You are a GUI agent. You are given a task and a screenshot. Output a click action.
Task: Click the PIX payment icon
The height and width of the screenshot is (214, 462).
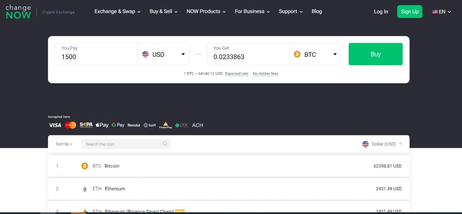click(182, 125)
